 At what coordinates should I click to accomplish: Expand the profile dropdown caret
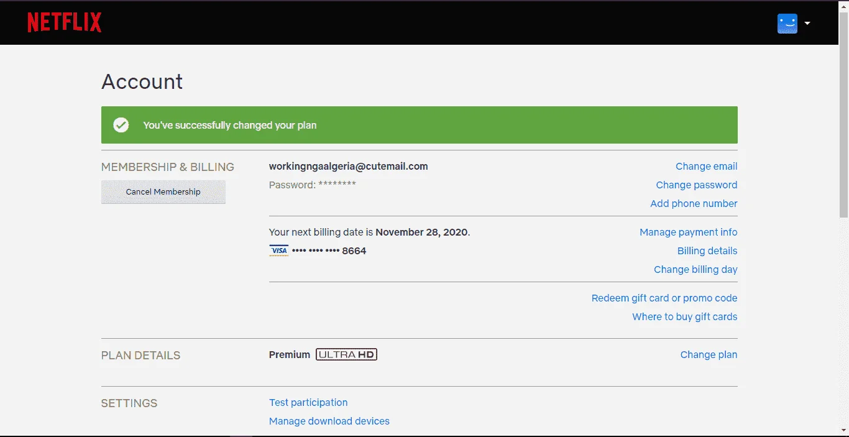pyautogui.click(x=807, y=24)
